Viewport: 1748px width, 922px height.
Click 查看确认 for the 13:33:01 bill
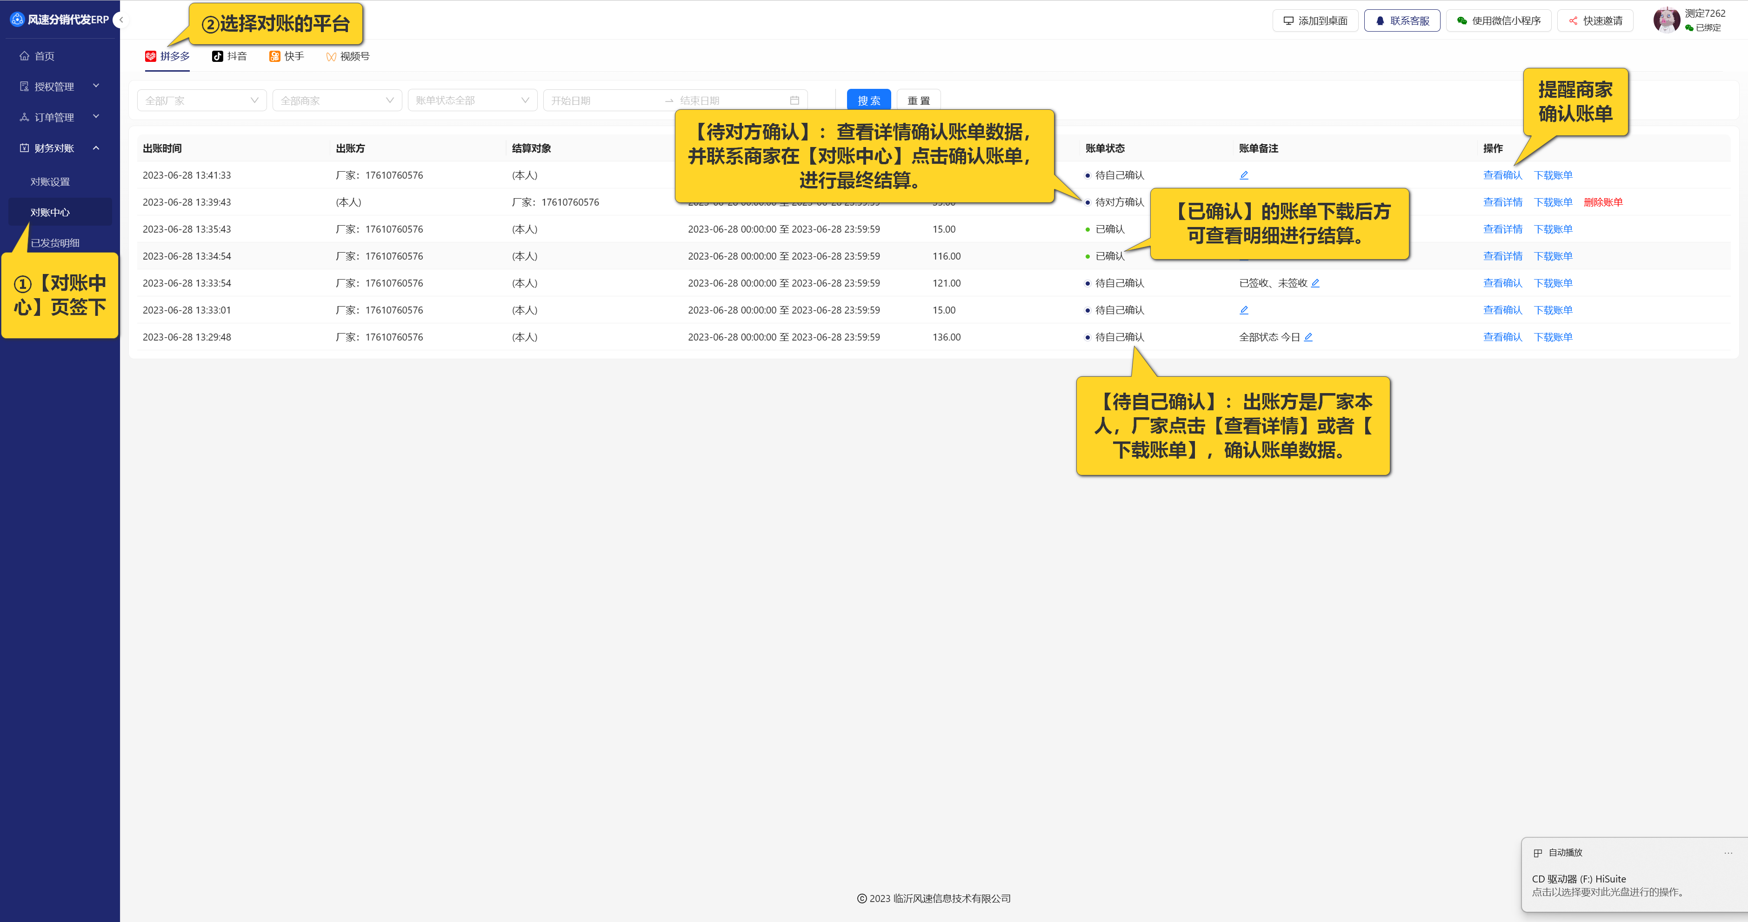(x=1502, y=310)
